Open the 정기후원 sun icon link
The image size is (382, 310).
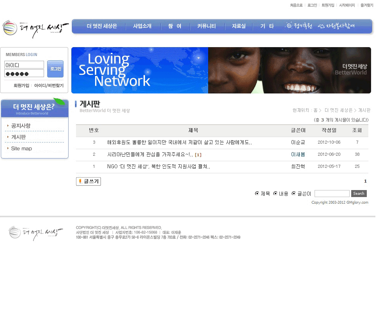[x=299, y=26]
